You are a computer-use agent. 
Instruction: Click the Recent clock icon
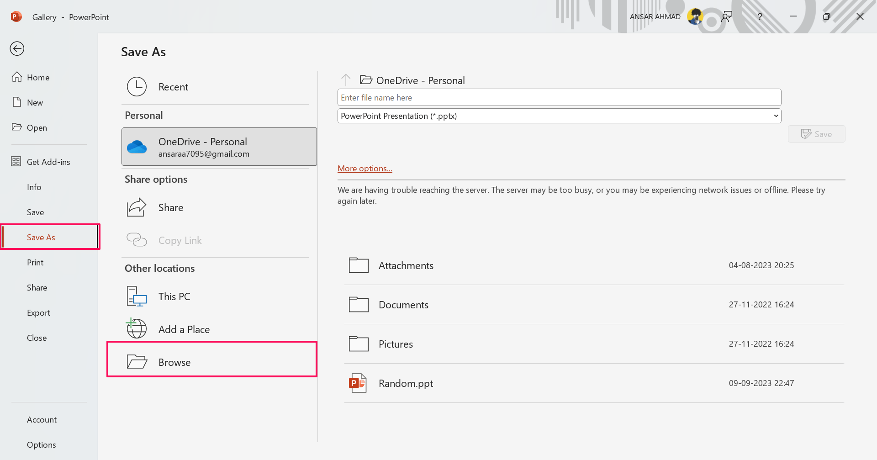point(137,86)
